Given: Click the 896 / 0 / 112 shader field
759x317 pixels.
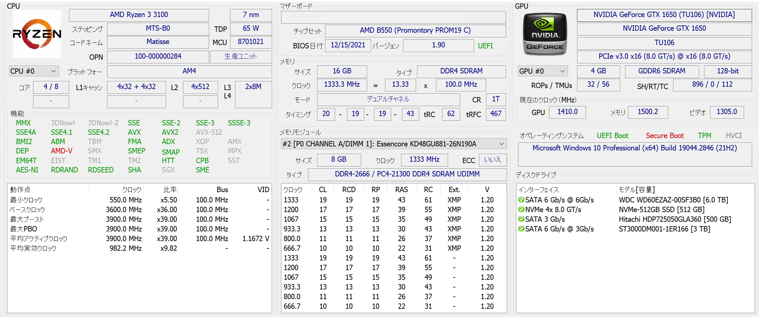Looking at the screenshot, I should click(712, 85).
